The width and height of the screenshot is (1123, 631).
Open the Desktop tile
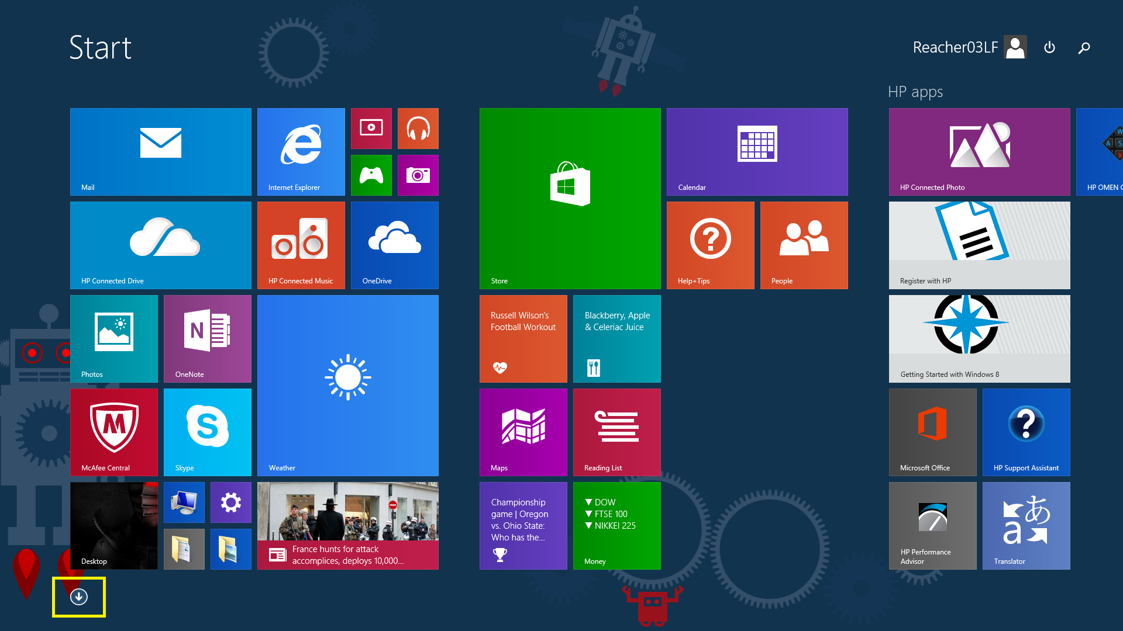pyautogui.click(x=114, y=526)
